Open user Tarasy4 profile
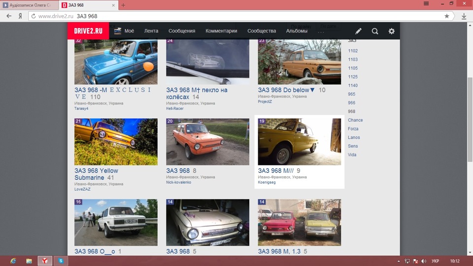This screenshot has width=473, height=266. coord(81,108)
